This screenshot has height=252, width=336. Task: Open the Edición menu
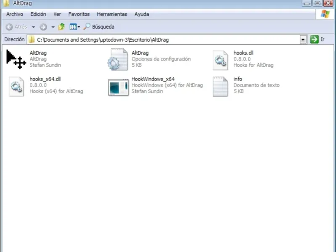coord(38,14)
